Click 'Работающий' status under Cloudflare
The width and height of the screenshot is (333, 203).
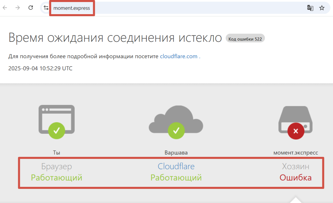(x=176, y=178)
